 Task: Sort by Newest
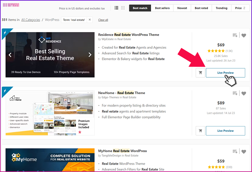(182, 8)
